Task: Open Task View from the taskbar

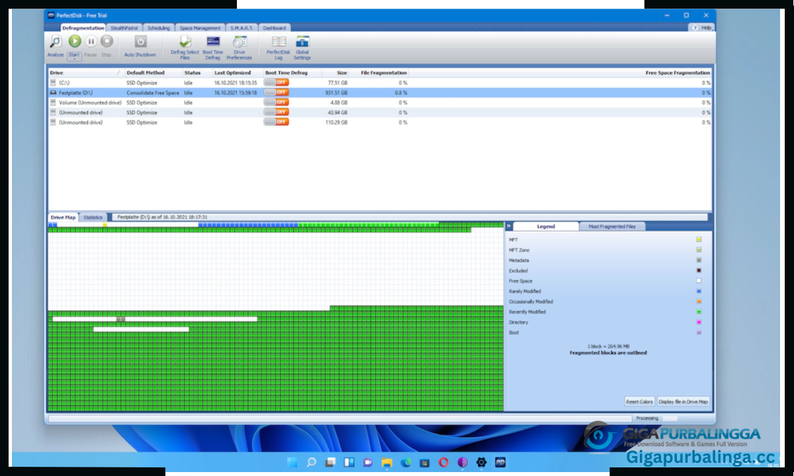Action: click(330, 462)
